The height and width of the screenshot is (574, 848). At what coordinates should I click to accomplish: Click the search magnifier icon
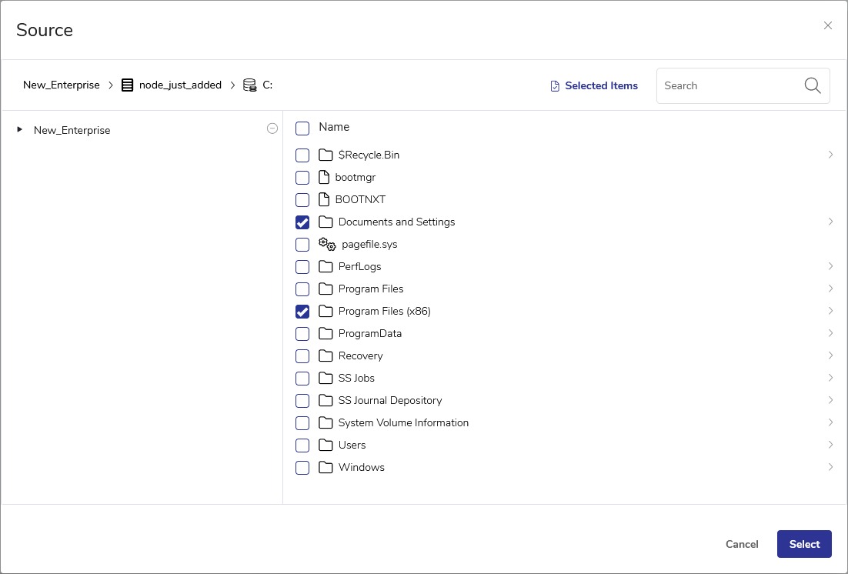tap(813, 85)
